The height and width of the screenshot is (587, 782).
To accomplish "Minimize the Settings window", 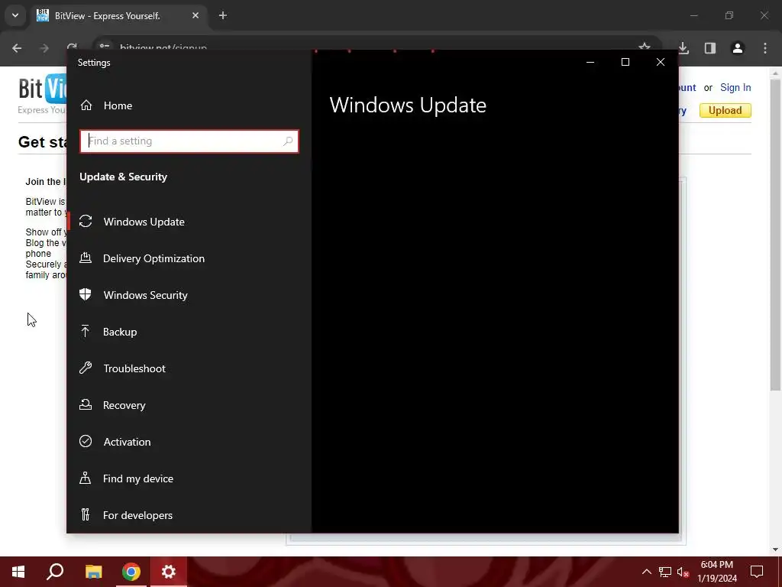I will 590,62.
